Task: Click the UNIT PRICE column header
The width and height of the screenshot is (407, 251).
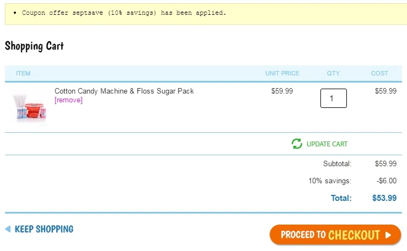Action: (282, 73)
